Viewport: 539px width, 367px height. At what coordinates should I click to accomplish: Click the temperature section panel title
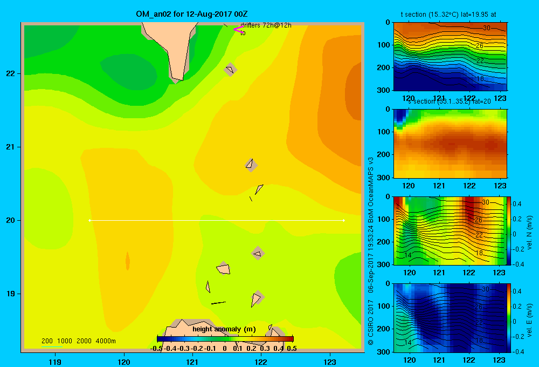tap(448, 15)
